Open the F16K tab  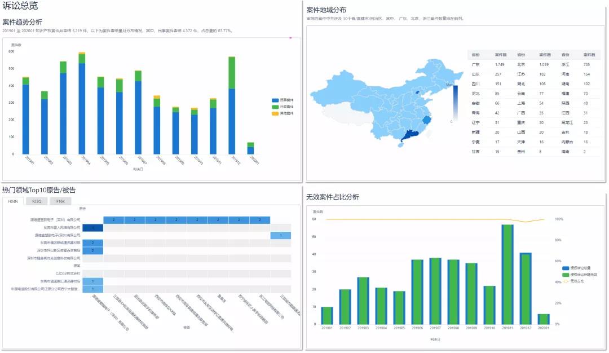coord(60,201)
